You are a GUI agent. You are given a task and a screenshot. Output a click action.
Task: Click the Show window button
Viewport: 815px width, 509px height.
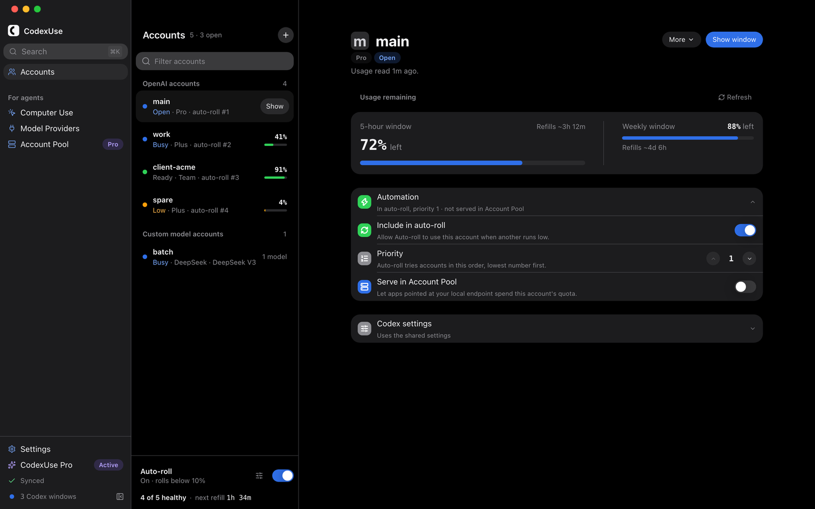[734, 39]
